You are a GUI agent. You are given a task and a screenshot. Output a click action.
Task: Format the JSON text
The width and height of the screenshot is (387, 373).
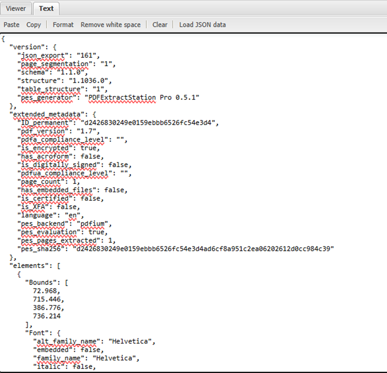pyautogui.click(x=63, y=25)
